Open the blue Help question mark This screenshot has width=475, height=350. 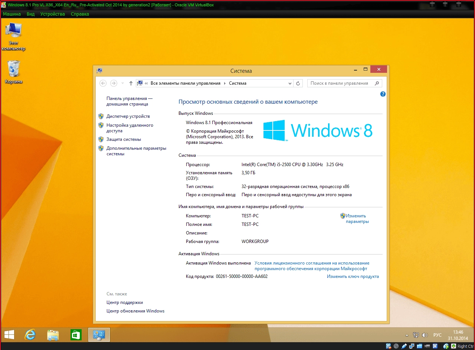[383, 94]
